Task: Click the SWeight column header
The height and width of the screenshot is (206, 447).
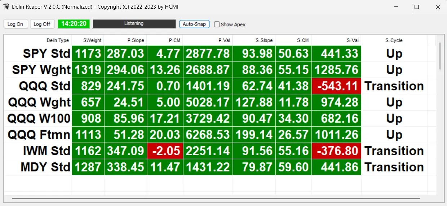Action: click(92, 40)
